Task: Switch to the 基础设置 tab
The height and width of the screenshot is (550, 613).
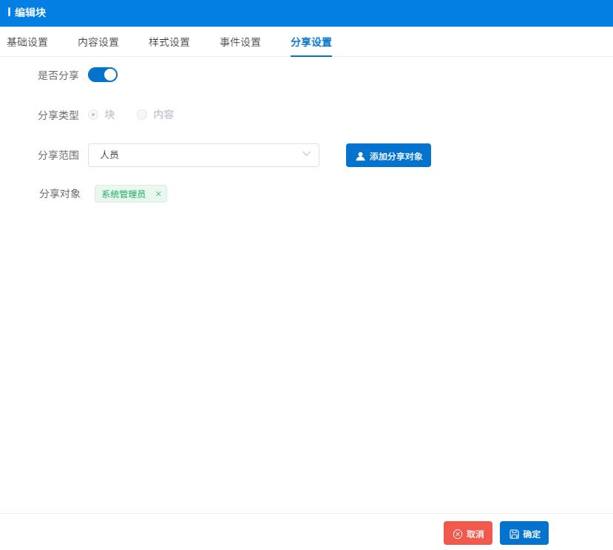Action: coord(27,42)
